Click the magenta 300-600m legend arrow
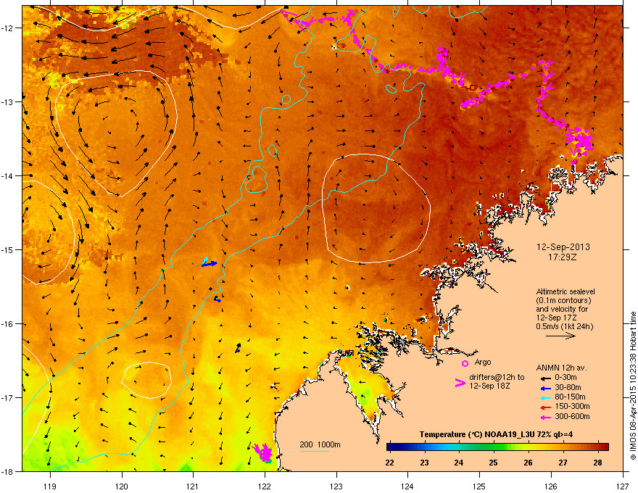 point(545,417)
